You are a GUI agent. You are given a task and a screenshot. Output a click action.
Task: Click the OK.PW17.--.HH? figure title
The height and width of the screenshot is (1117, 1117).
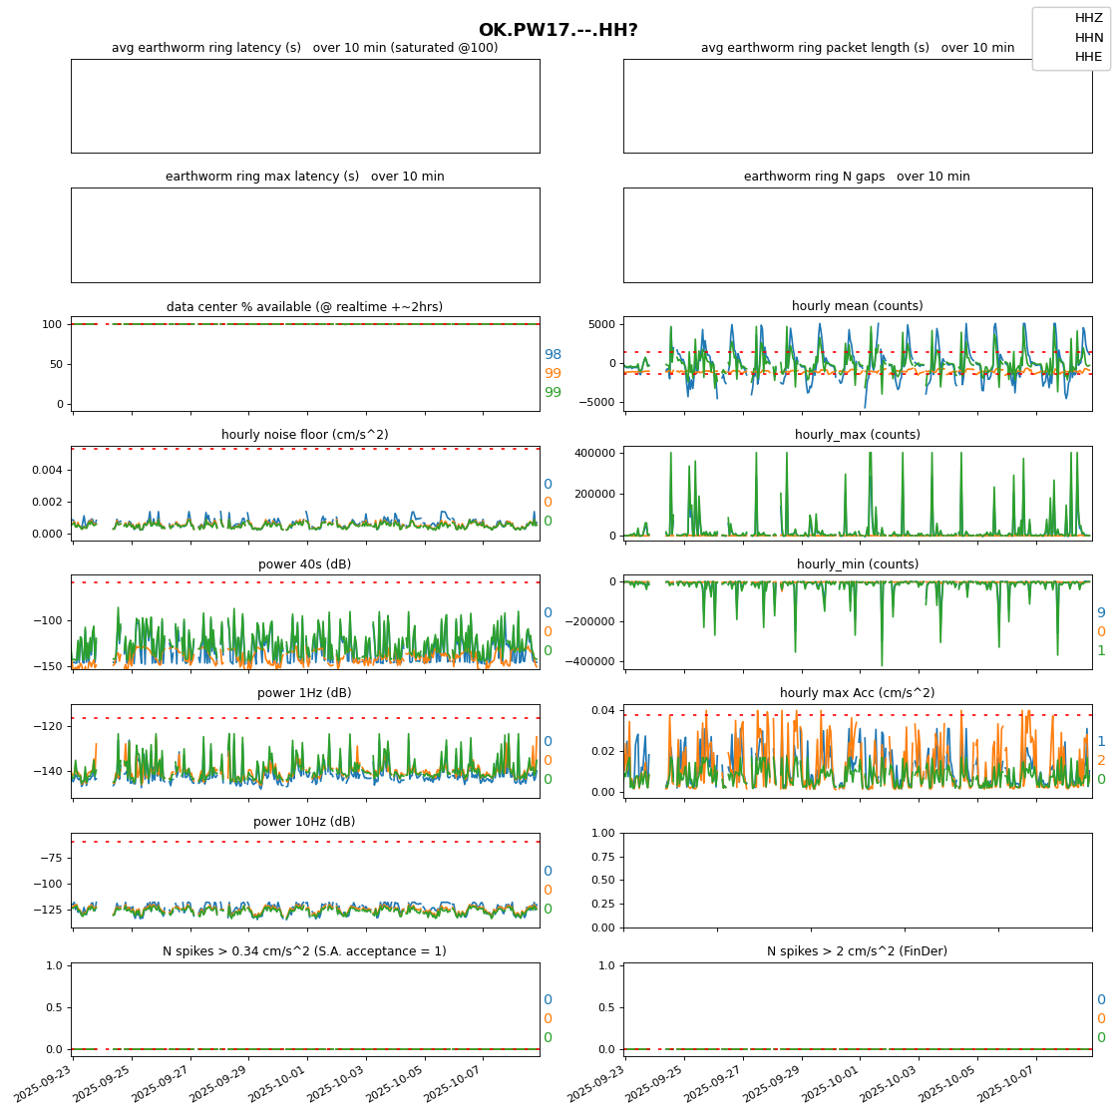(558, 30)
